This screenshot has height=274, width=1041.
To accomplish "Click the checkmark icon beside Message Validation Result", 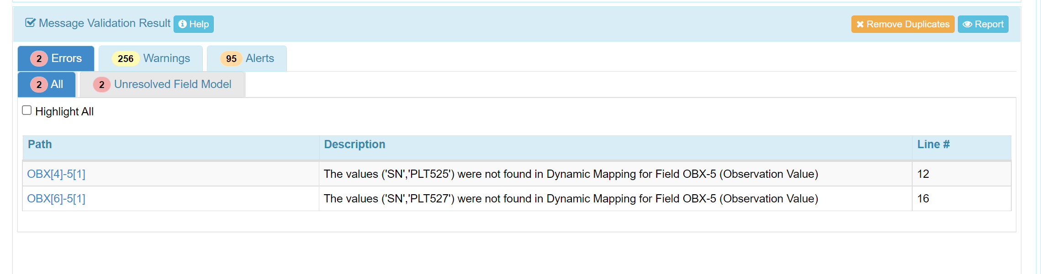I will [29, 21].
